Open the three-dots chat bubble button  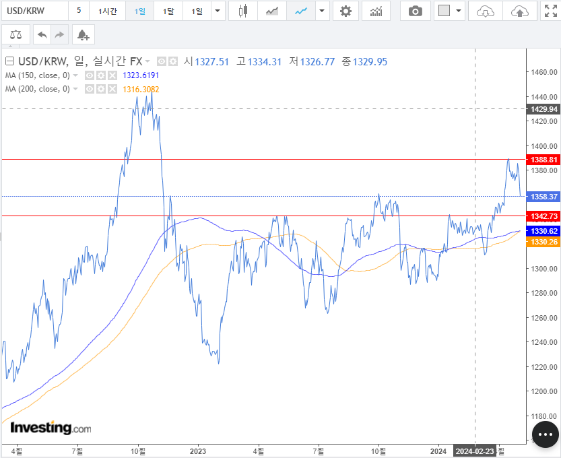click(x=546, y=434)
